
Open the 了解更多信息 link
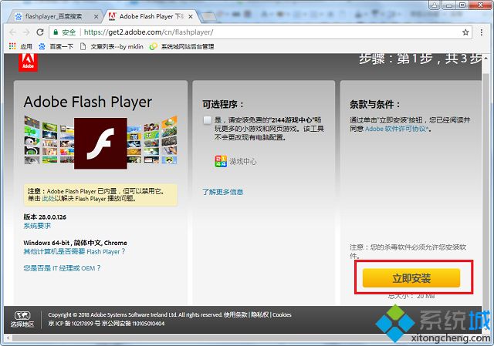click(x=223, y=191)
